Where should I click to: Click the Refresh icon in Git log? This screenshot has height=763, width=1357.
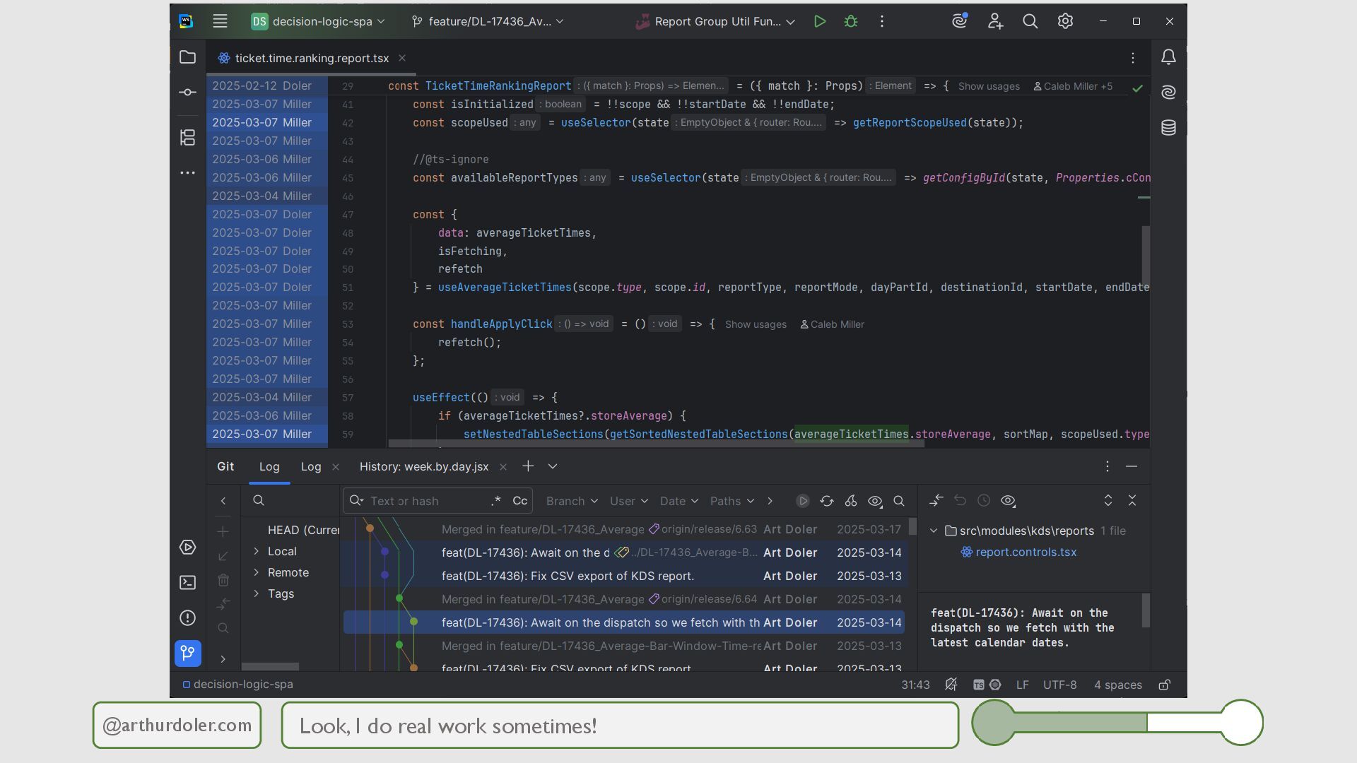[x=827, y=501]
